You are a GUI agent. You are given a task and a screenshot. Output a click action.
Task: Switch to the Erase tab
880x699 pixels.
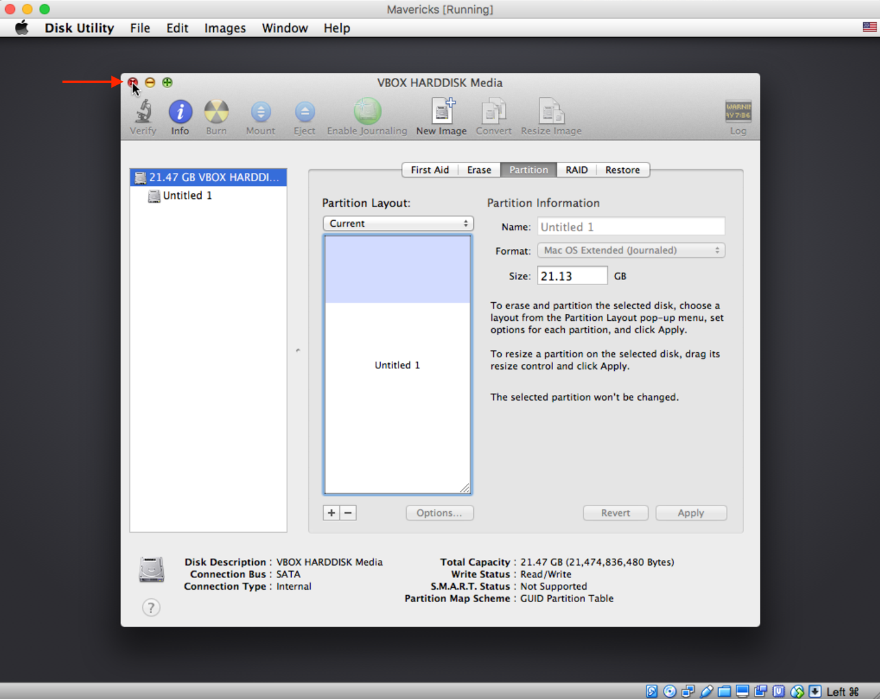479,170
